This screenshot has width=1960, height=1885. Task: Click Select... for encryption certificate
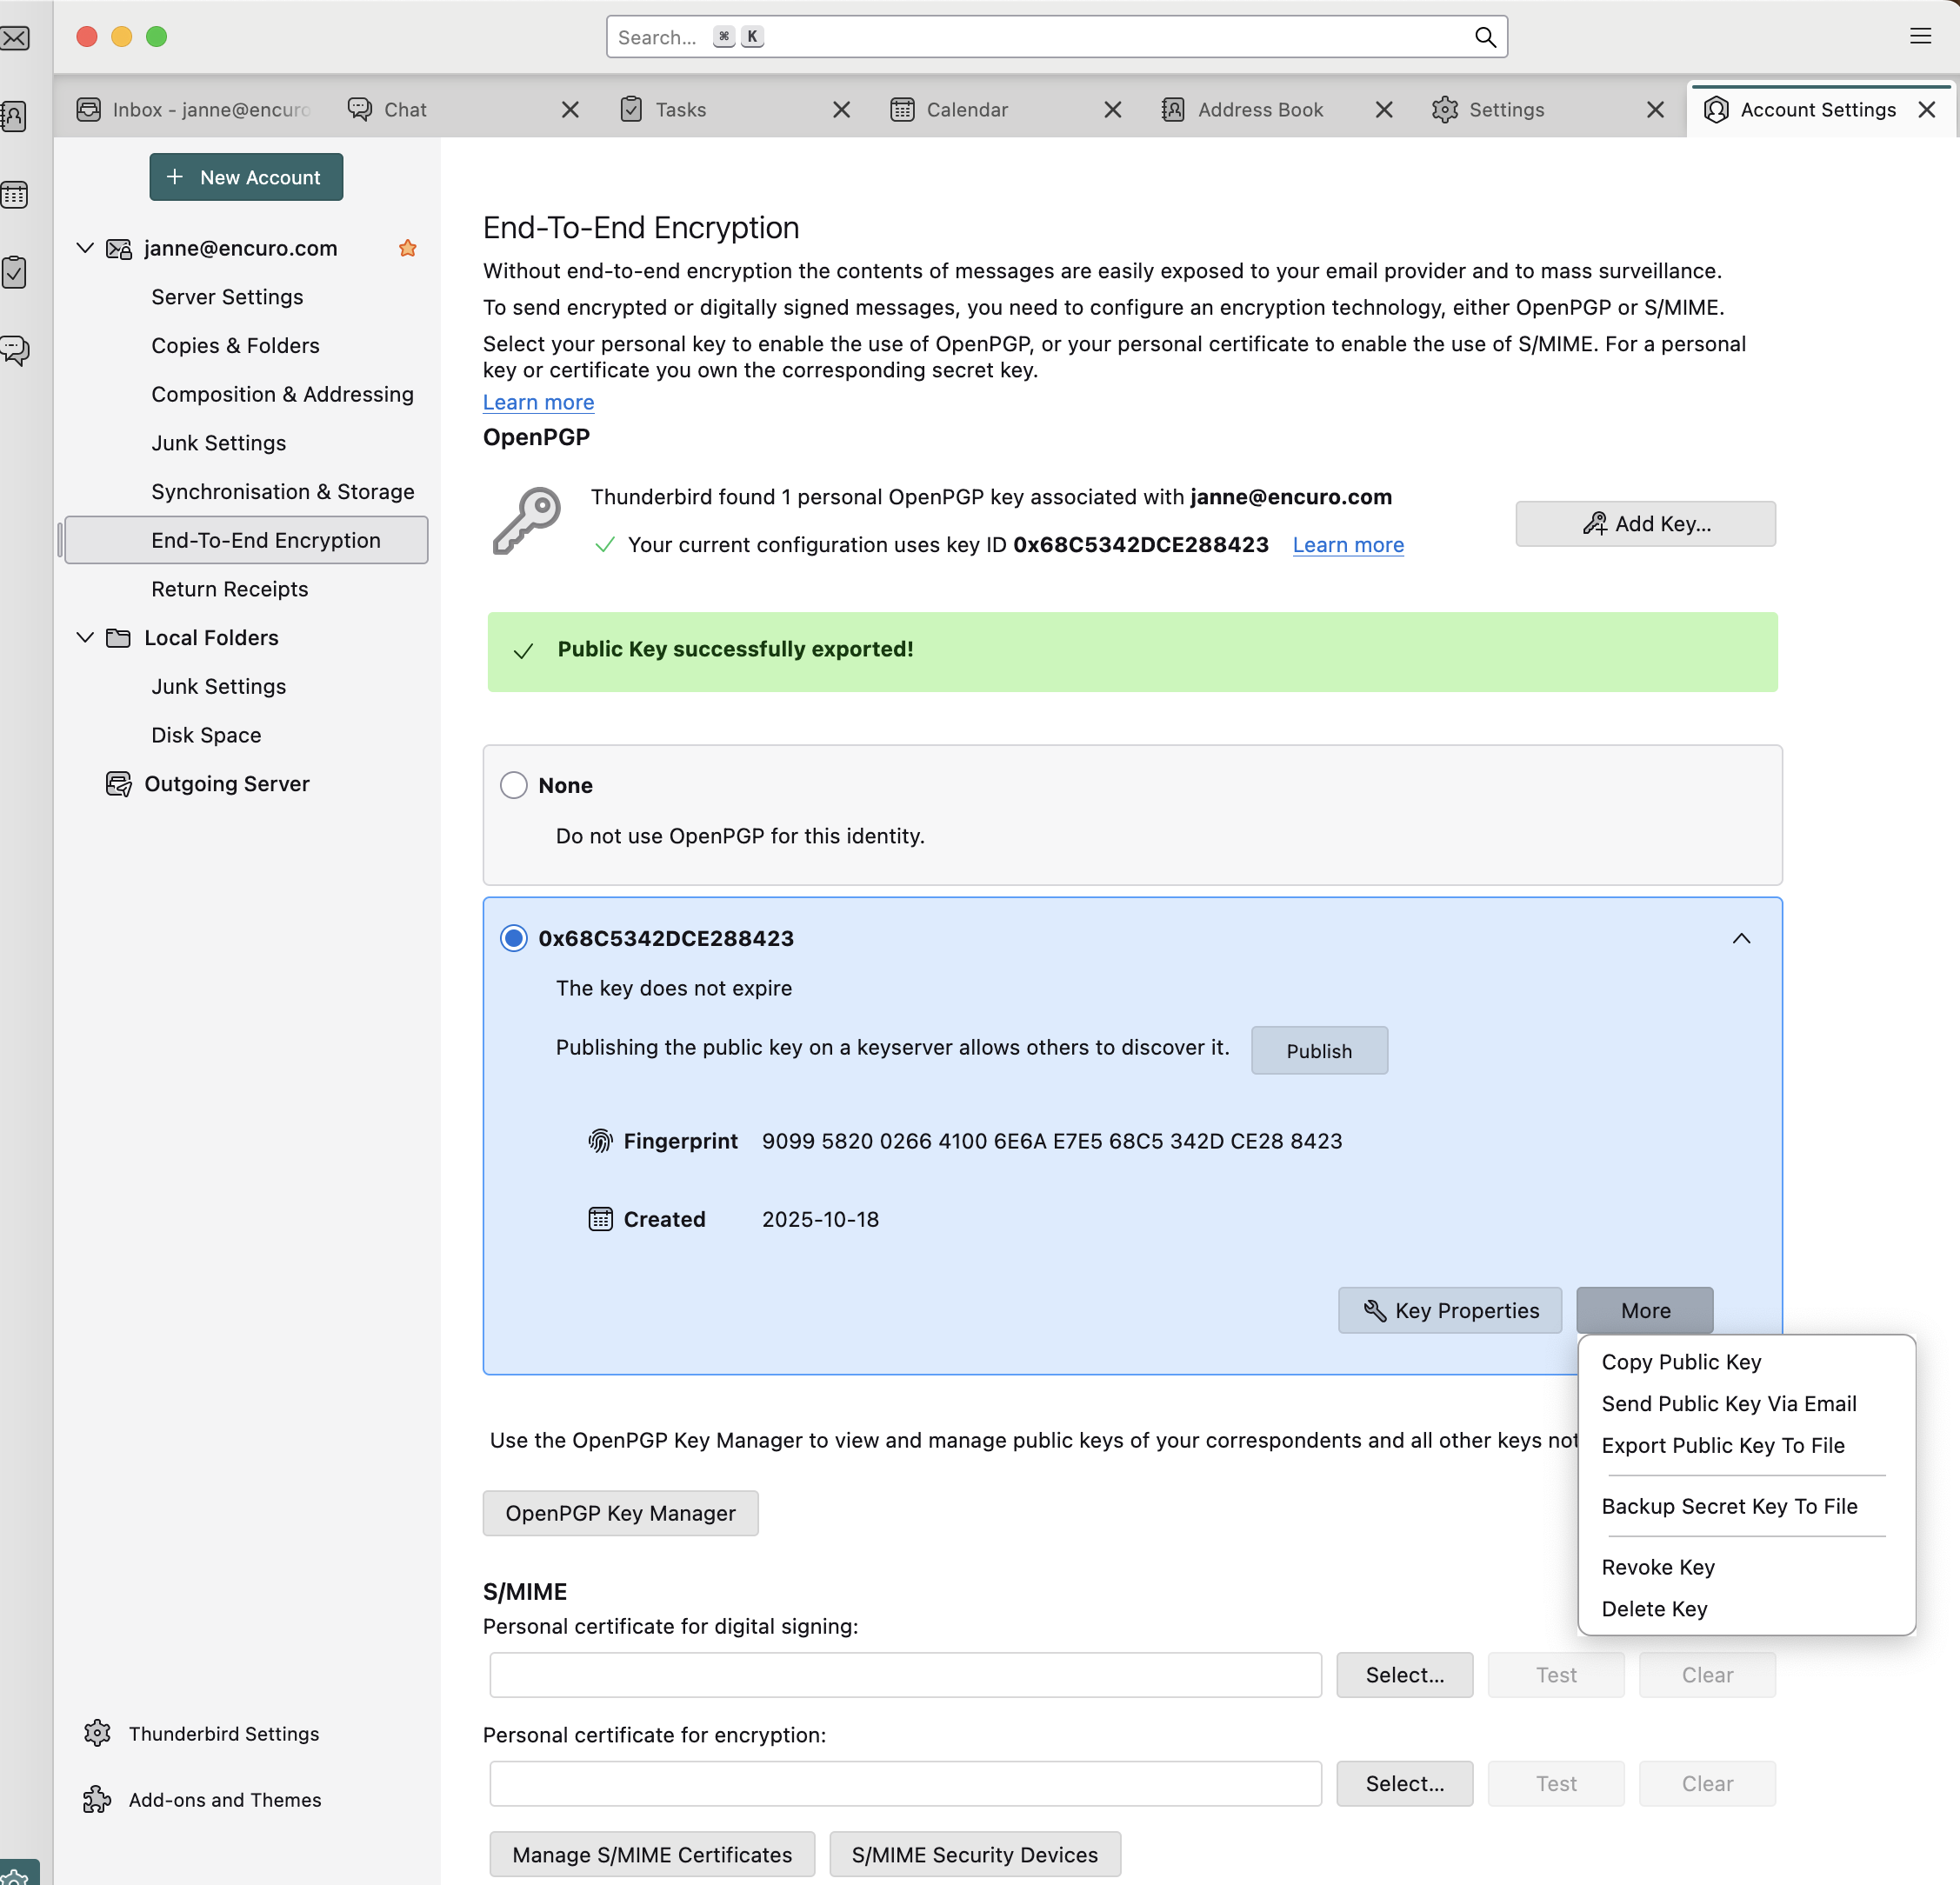(1405, 1784)
